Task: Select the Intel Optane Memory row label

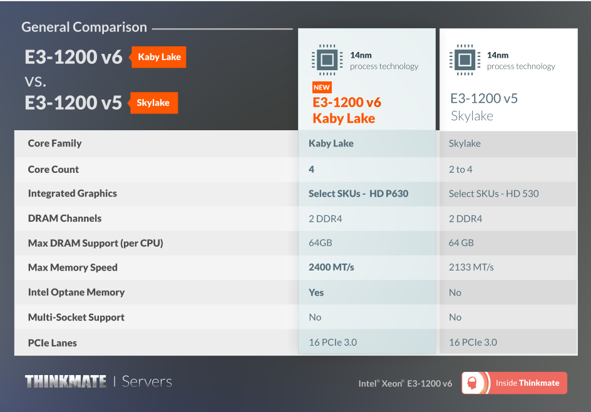Action: point(76,292)
